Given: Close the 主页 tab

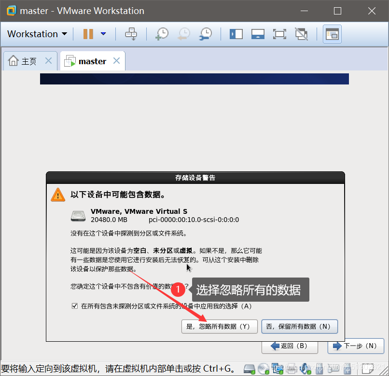Looking at the screenshot, I should (x=48, y=60).
